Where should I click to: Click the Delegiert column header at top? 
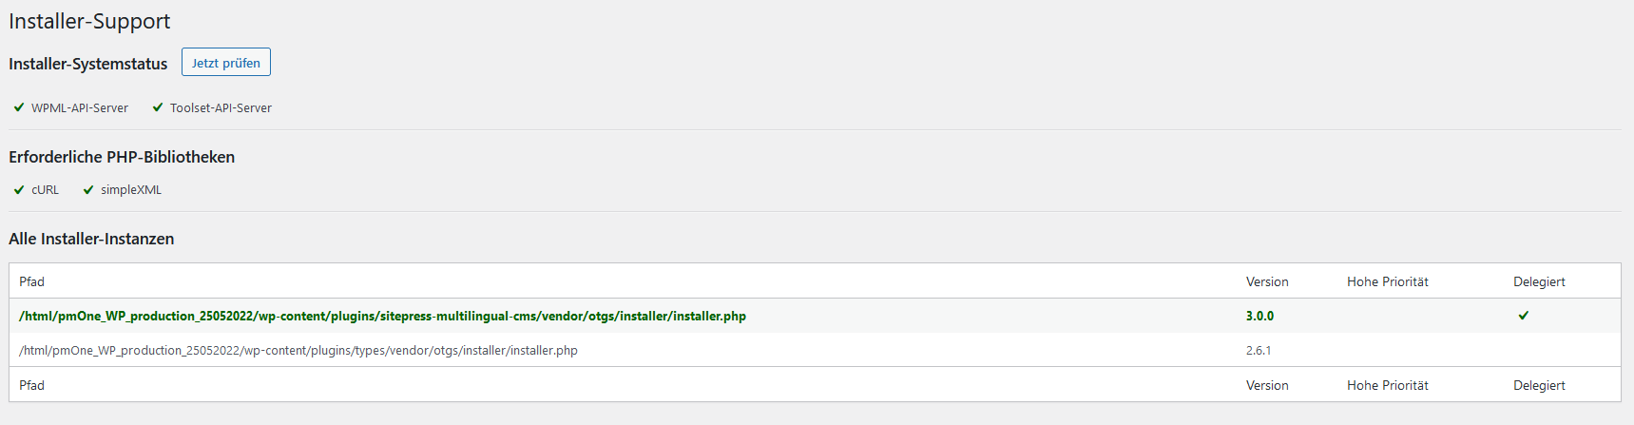click(1539, 281)
